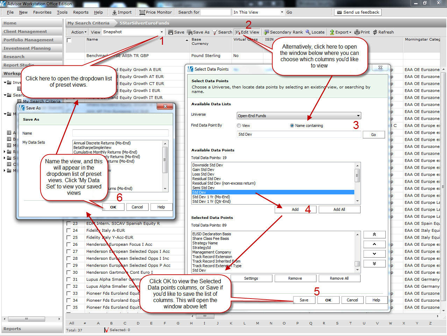Open the Favorites menu
This screenshot has width=447, height=336.
click(x=42, y=12)
